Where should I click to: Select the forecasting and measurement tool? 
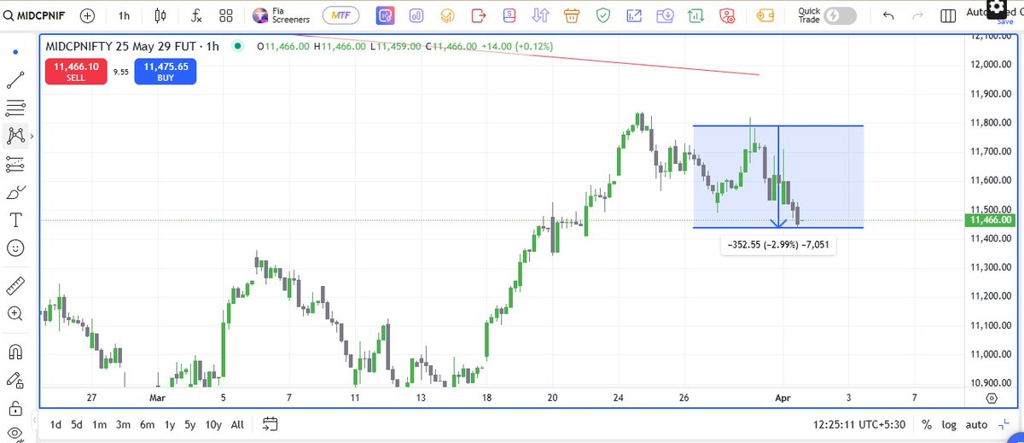point(15,163)
